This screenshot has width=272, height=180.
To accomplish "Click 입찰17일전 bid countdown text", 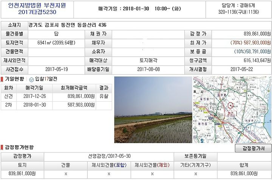I will pyautogui.click(x=46, y=79).
